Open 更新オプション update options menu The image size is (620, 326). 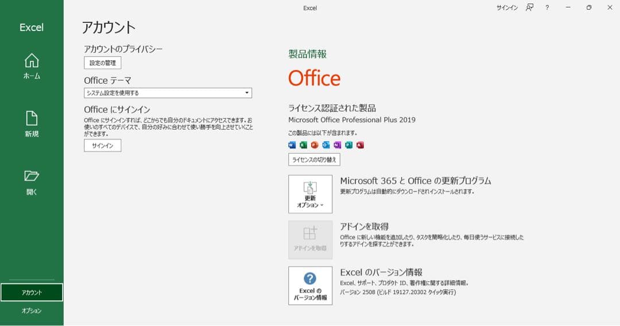point(311,194)
